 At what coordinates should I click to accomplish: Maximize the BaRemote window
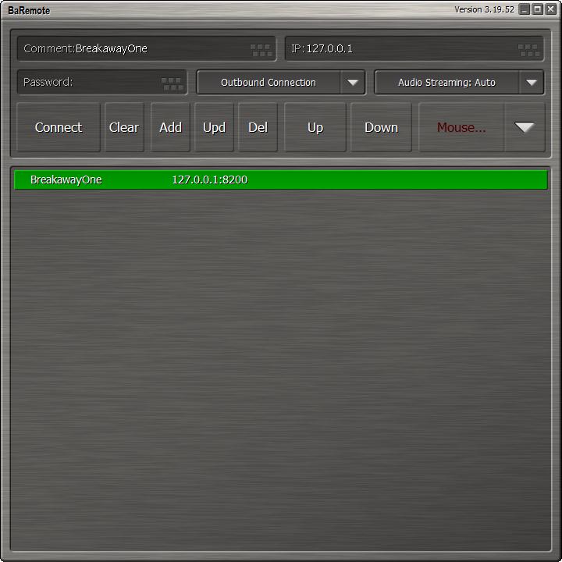coord(538,9)
